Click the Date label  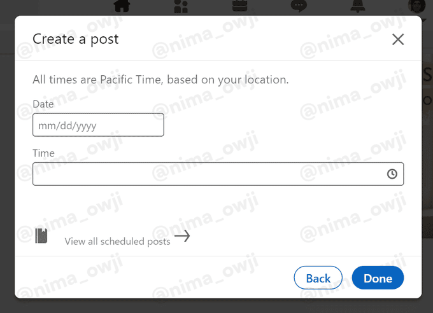pyautogui.click(x=43, y=104)
